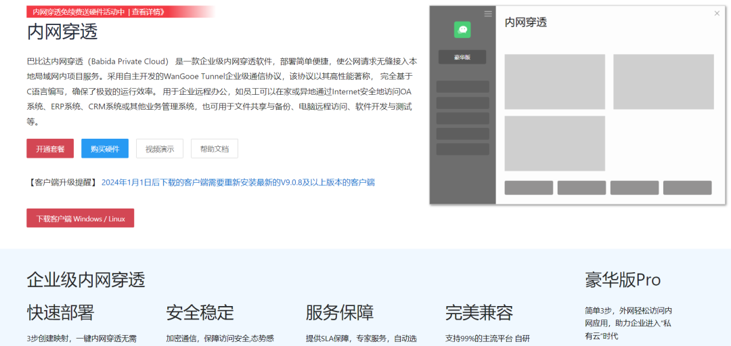Open the hamburger menu icon in mockup
Image resolution: width=731 pixels, height=346 pixels.
pyautogui.click(x=488, y=14)
